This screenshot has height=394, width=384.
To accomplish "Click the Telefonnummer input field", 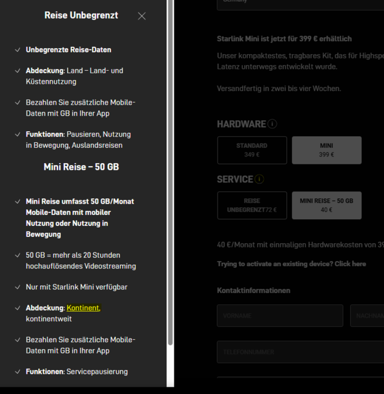I will pyautogui.click(x=300, y=352).
